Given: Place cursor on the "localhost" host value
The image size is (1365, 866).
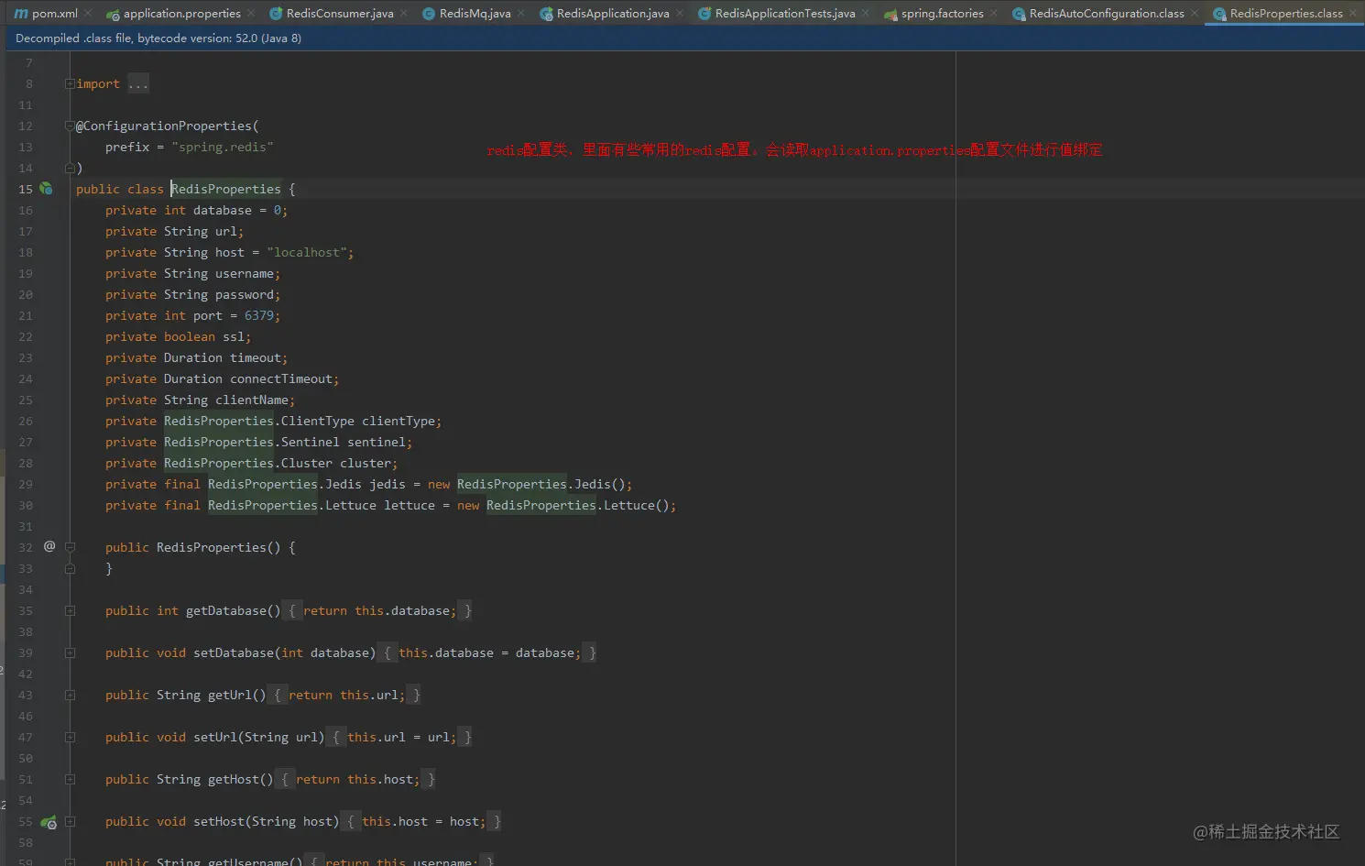Looking at the screenshot, I should (308, 253).
